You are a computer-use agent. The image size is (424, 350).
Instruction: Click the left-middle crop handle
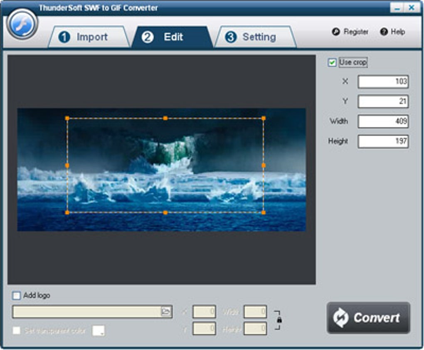tap(67, 165)
